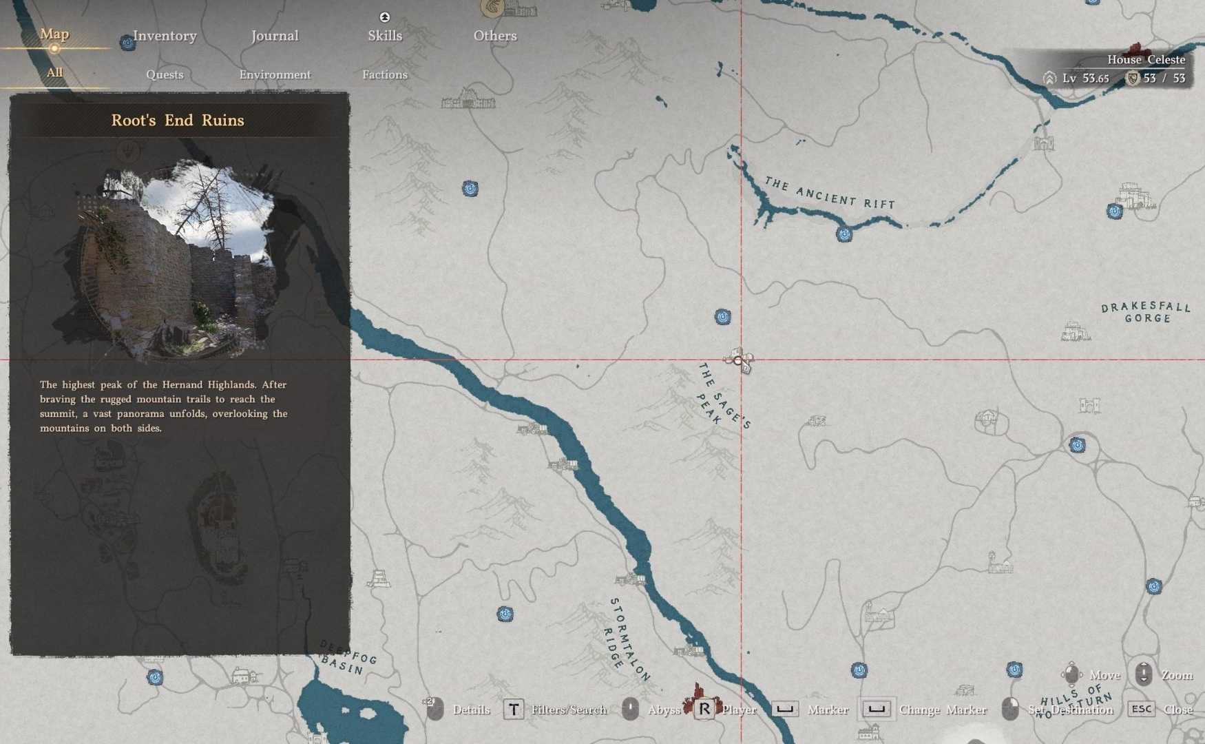The width and height of the screenshot is (1205, 744).
Task: Click red House Celeste emblem at top right
Action: (1137, 50)
